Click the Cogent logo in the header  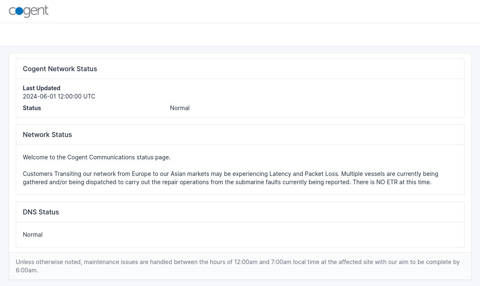tap(29, 11)
